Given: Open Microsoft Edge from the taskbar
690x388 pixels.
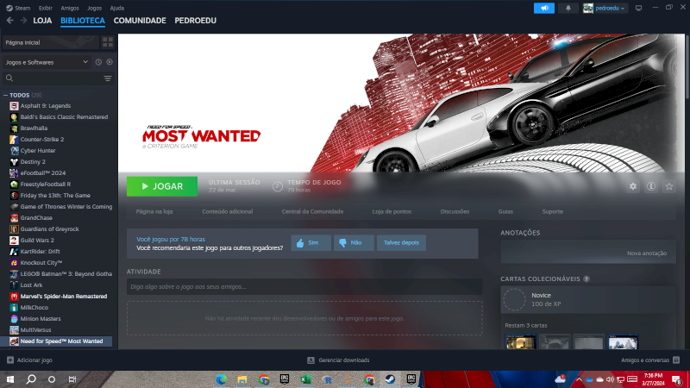Looking at the screenshot, I should click(x=221, y=379).
